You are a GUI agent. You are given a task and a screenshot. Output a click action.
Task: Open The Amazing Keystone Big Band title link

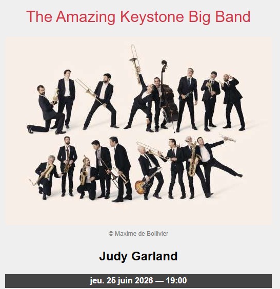138,16
